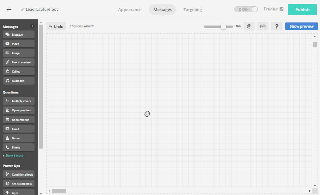This screenshot has width=320, height=195.
Task: Open keyboard shortcuts icon
Action: coord(263,26)
